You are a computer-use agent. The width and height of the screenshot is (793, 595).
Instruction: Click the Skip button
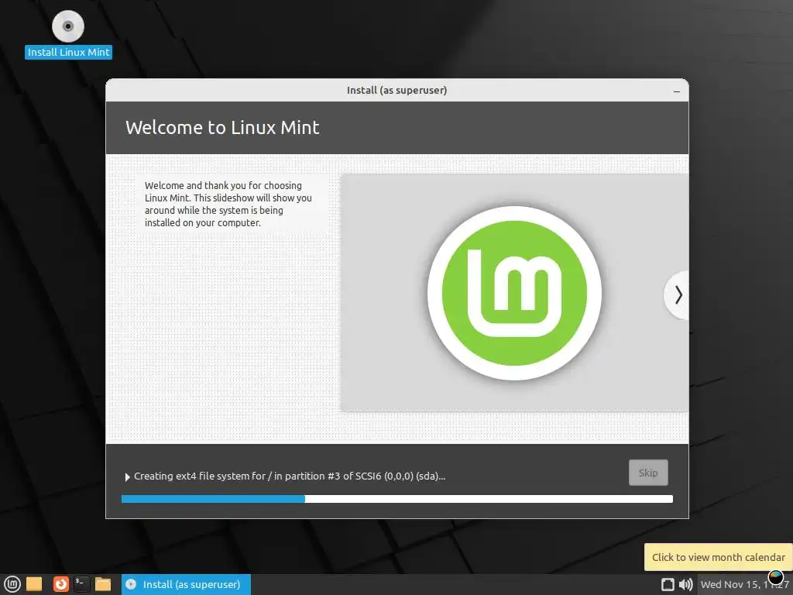(648, 473)
